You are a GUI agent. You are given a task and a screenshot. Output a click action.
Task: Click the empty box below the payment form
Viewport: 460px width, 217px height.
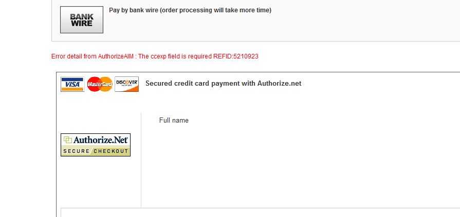(257, 212)
